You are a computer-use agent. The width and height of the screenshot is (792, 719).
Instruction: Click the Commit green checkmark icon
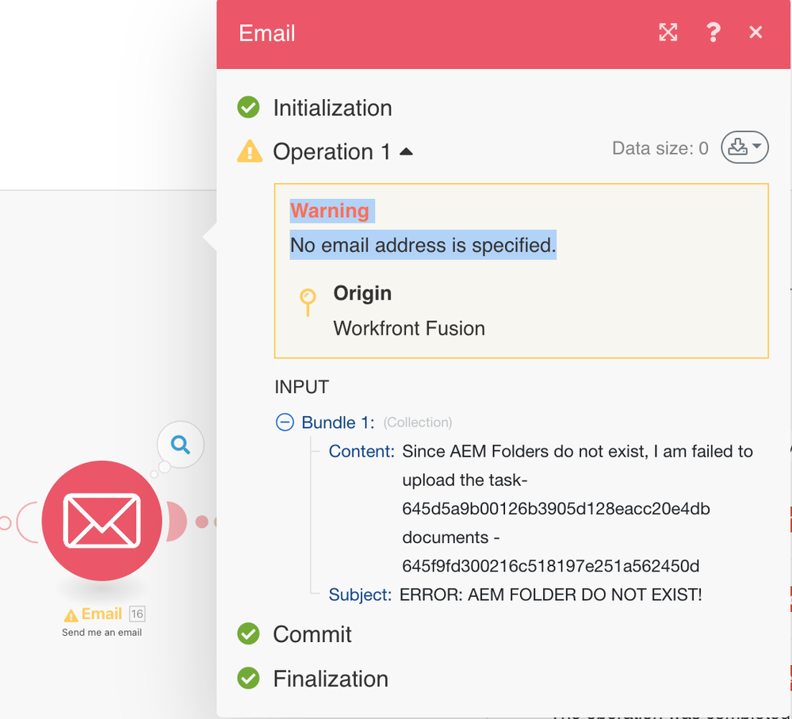click(x=249, y=634)
